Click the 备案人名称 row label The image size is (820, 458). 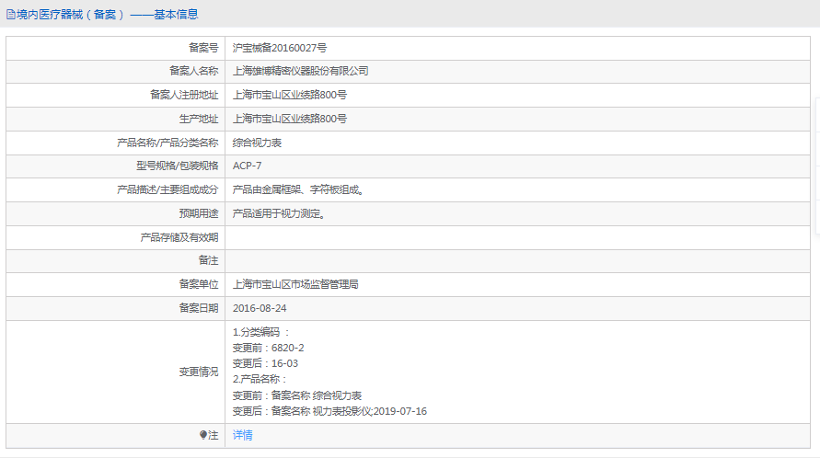pos(194,71)
